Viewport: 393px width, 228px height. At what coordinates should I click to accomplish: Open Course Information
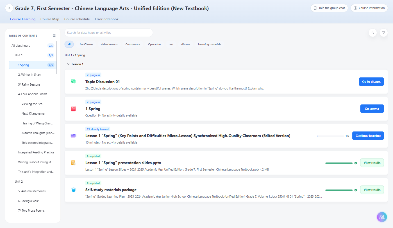(369, 8)
